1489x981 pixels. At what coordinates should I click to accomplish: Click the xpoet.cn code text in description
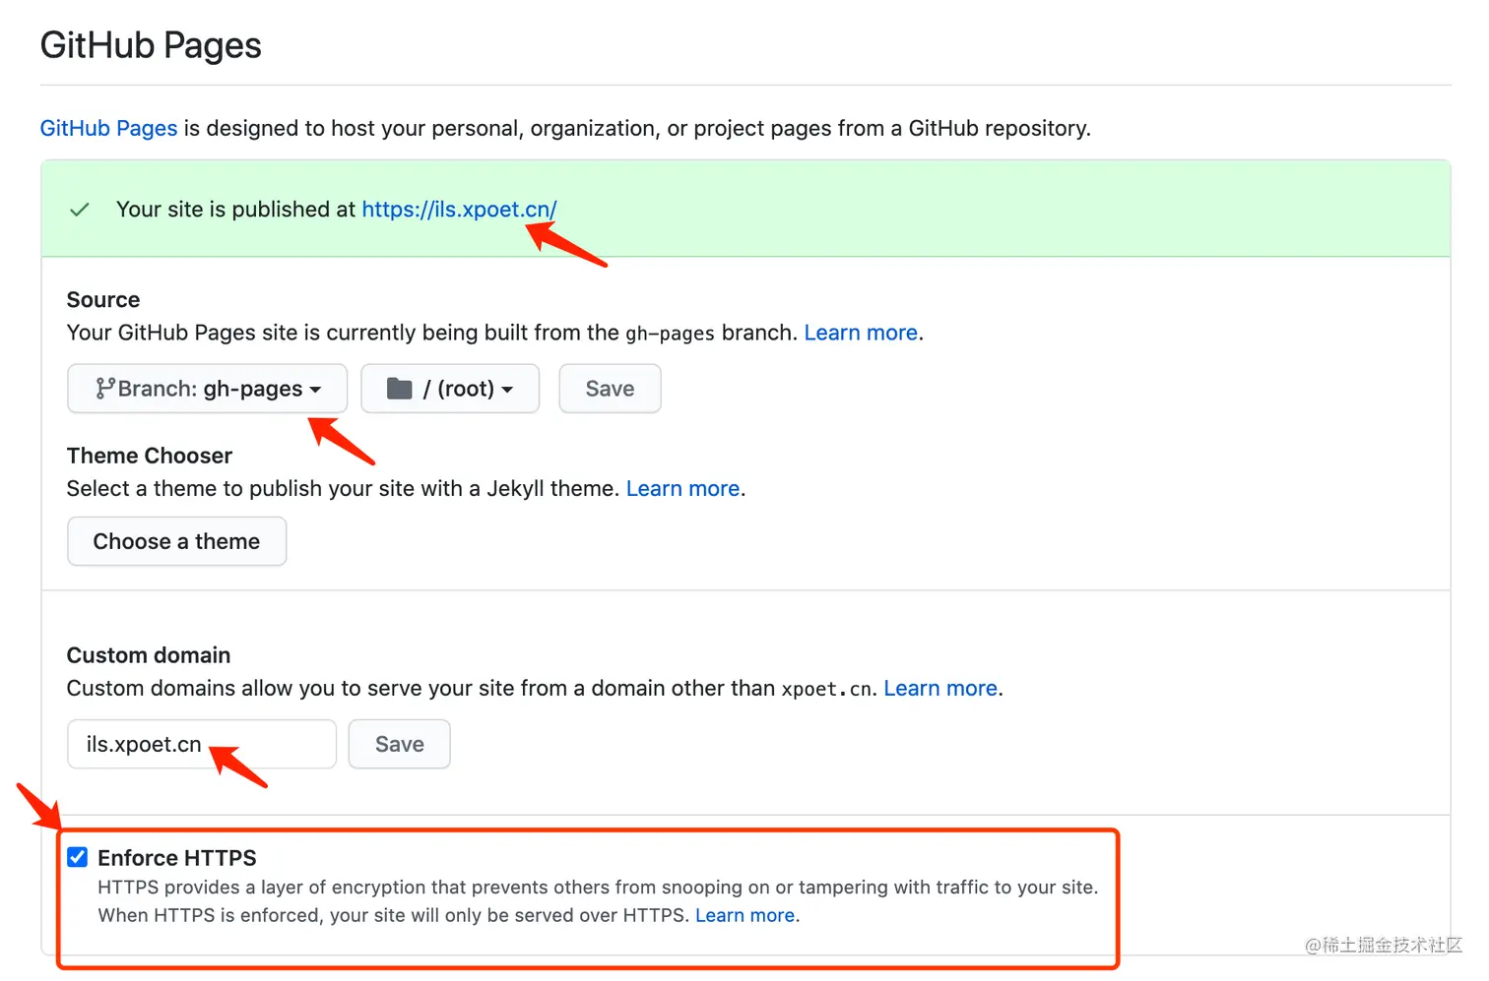coord(826,690)
